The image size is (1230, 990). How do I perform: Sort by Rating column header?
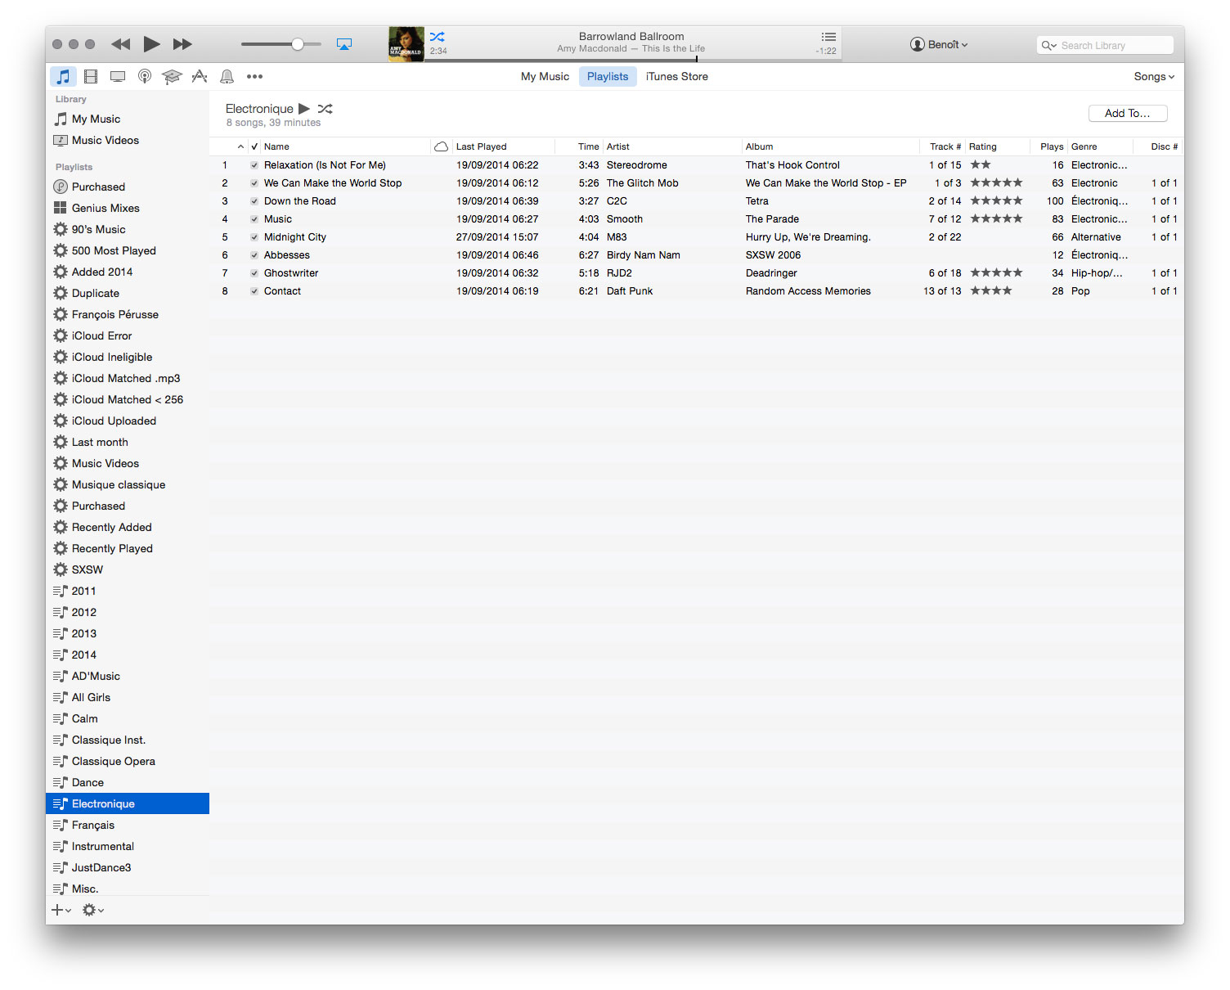pyautogui.click(x=997, y=146)
